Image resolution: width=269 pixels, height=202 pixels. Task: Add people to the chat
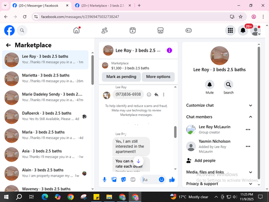pyautogui.click(x=201, y=161)
